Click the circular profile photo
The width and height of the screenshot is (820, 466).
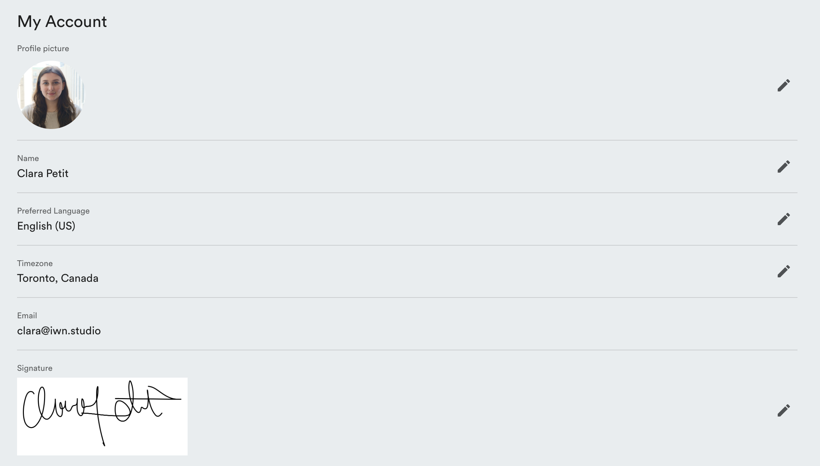click(x=51, y=95)
